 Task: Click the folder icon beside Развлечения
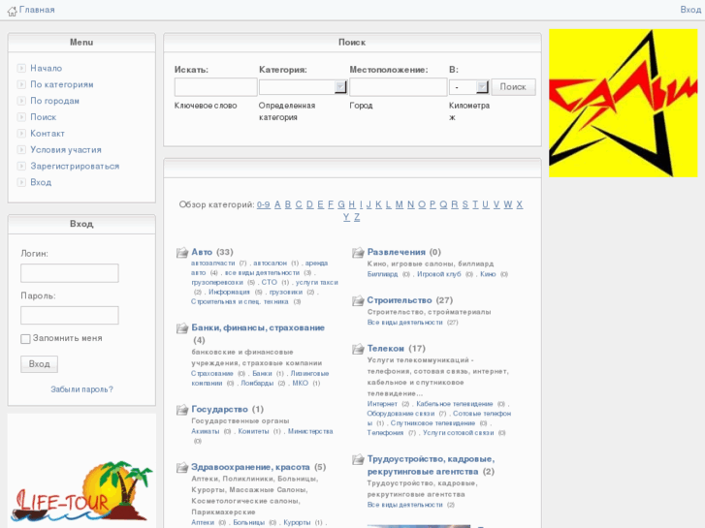click(x=358, y=253)
